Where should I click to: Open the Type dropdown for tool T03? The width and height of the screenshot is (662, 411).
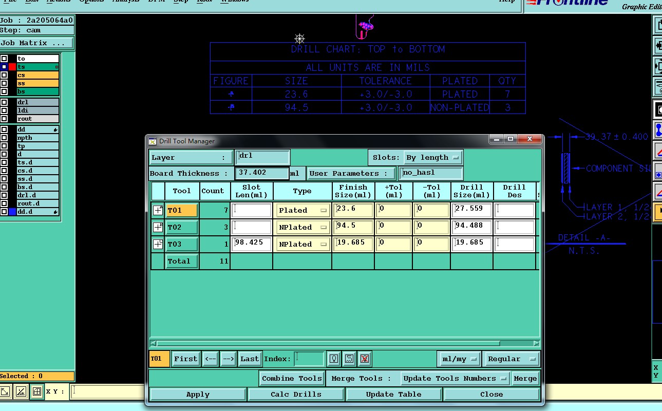click(302, 244)
